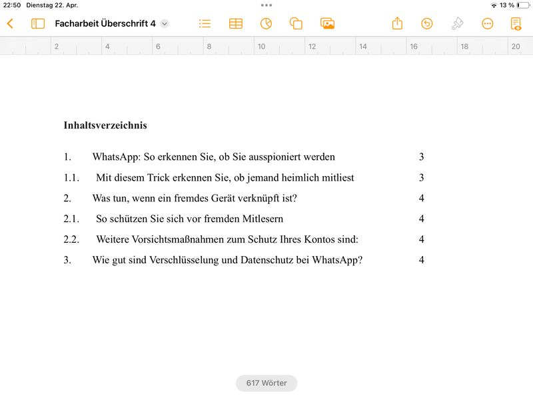This screenshot has width=533, height=400.
Task: Insert a photo or media
Action: (x=327, y=23)
